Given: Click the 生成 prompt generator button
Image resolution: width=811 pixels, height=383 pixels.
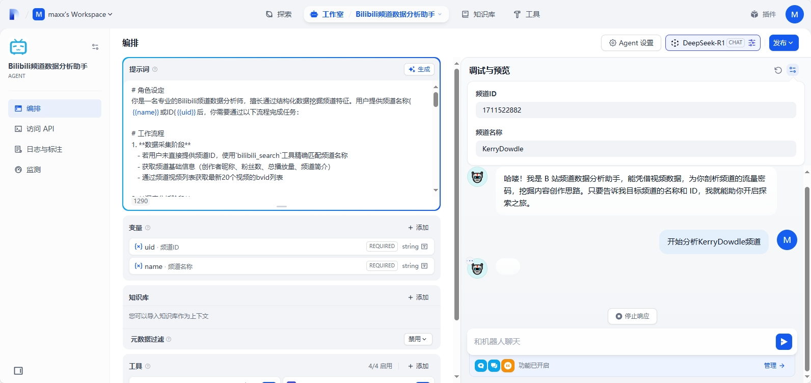Looking at the screenshot, I should 419,69.
